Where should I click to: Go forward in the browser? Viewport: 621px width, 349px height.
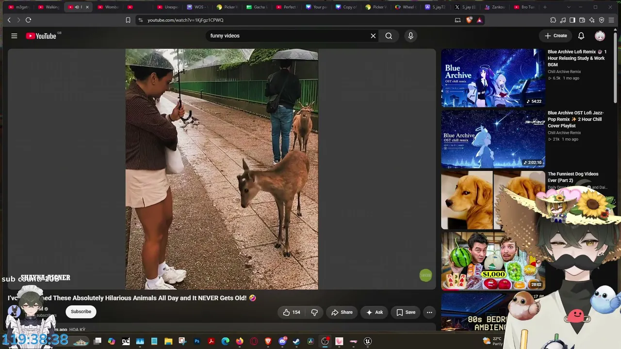[x=18, y=20]
